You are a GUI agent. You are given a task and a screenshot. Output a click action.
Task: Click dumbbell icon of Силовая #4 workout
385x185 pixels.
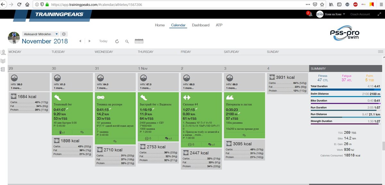pos(186,97)
